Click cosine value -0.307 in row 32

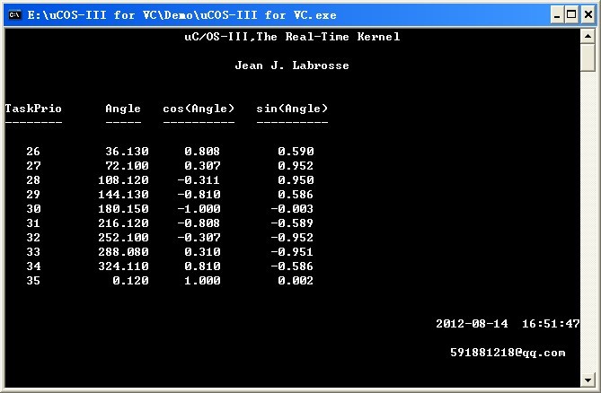tap(199, 238)
